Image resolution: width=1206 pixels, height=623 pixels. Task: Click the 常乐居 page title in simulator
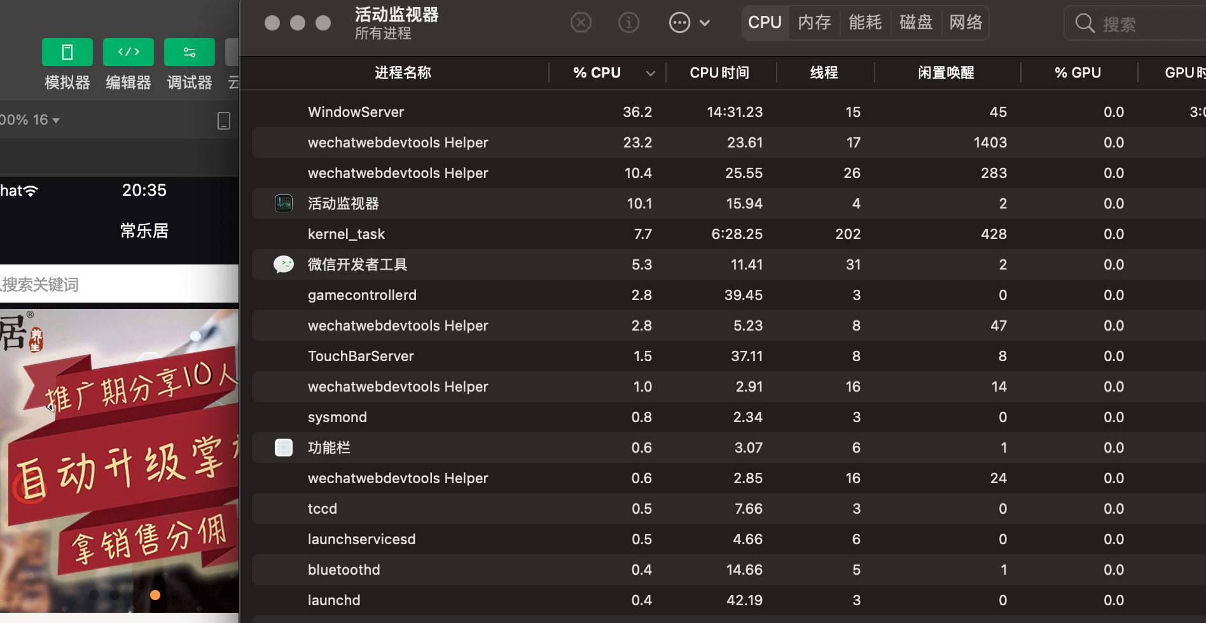144,231
